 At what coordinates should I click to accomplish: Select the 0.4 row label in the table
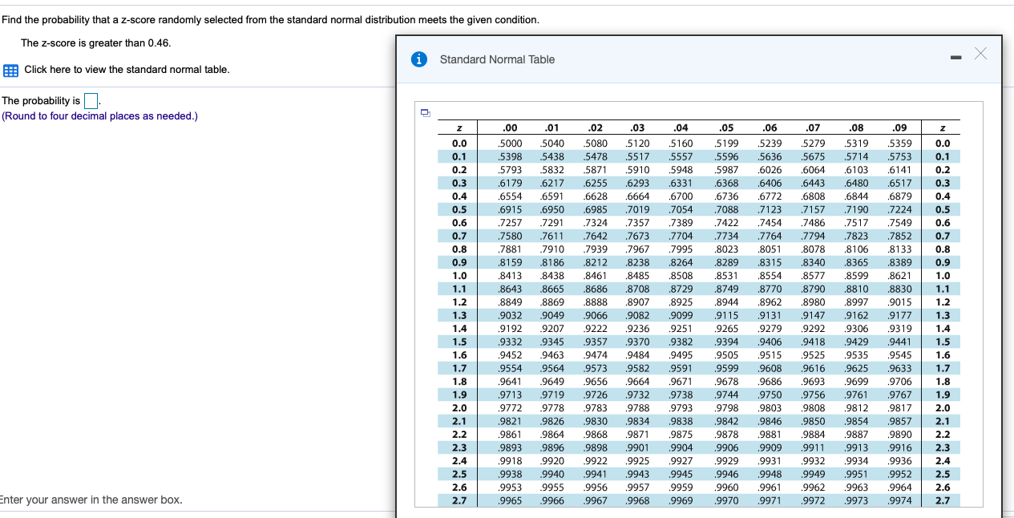(x=458, y=196)
